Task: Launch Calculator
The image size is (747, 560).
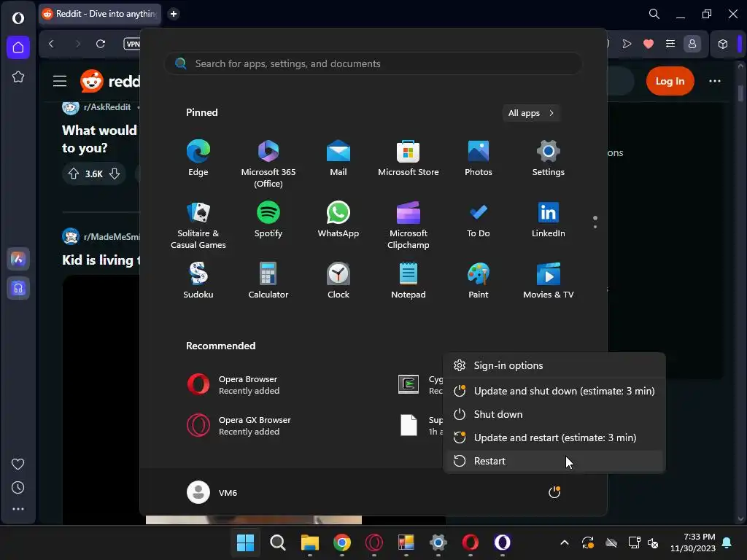Action: pos(268,281)
